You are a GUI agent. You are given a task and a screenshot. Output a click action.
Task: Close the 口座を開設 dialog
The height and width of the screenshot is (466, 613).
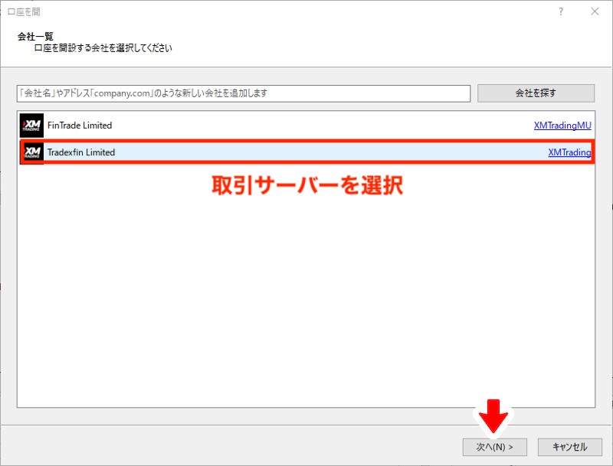click(x=595, y=11)
